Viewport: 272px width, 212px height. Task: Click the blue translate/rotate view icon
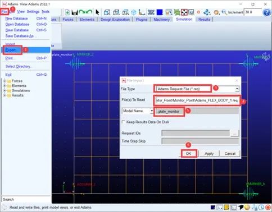(x=207, y=12)
